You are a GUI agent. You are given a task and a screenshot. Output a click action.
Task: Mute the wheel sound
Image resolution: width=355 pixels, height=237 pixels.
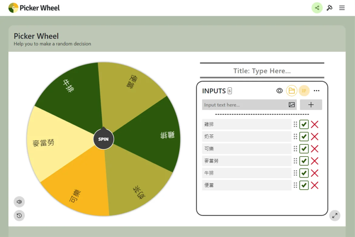(19, 202)
